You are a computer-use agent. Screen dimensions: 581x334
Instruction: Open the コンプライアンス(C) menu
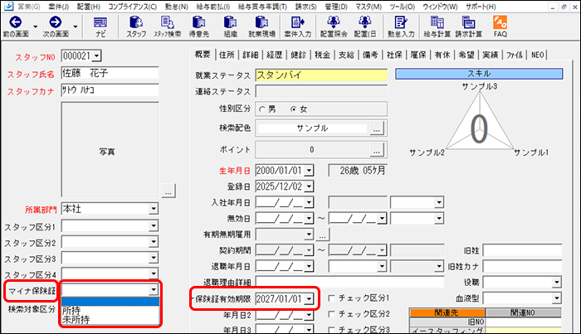(x=133, y=7)
